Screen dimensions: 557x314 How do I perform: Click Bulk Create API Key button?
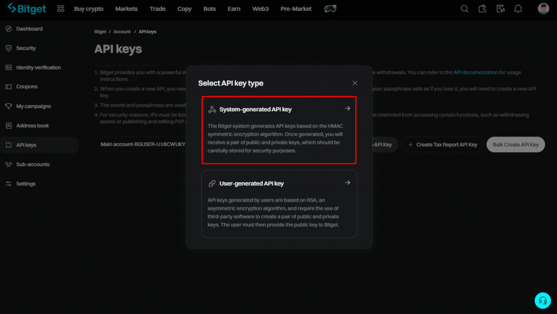tap(515, 145)
